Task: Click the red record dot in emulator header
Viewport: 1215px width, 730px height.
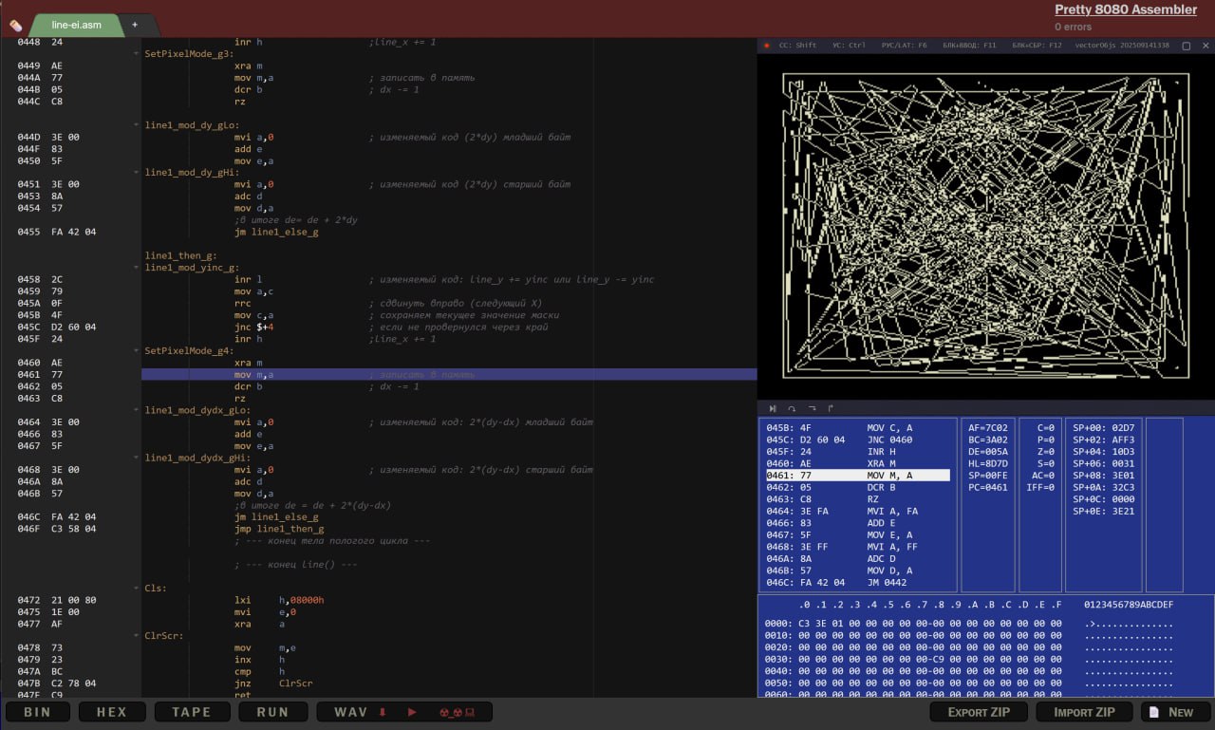Action: tap(767, 46)
